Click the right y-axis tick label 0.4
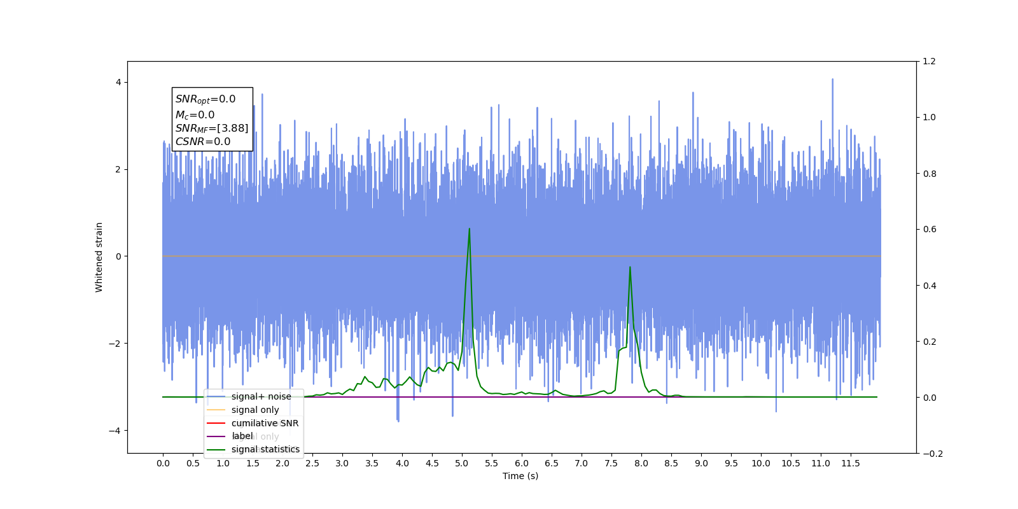The height and width of the screenshot is (509, 1018). click(x=930, y=286)
